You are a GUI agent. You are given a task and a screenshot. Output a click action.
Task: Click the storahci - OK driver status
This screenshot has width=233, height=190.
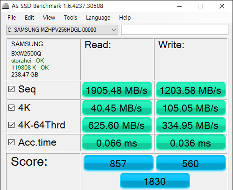coord(28,61)
